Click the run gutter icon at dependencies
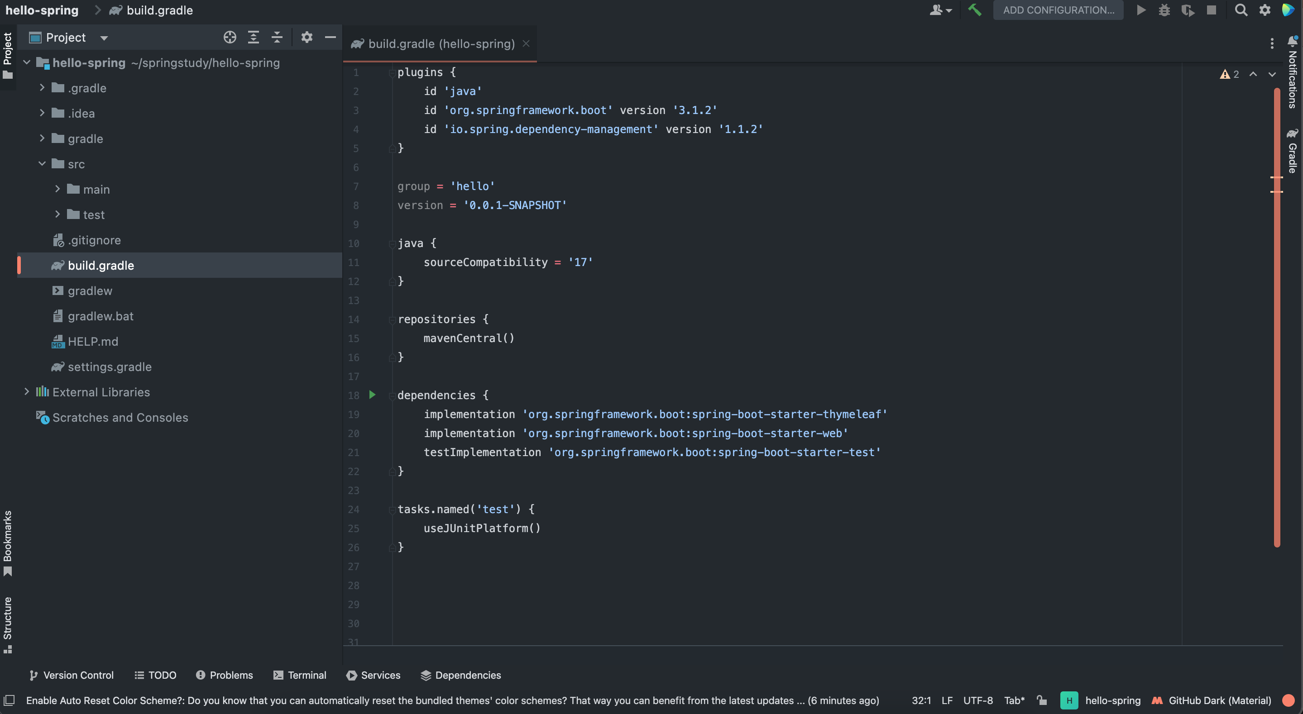This screenshot has height=714, width=1303. tap(372, 395)
